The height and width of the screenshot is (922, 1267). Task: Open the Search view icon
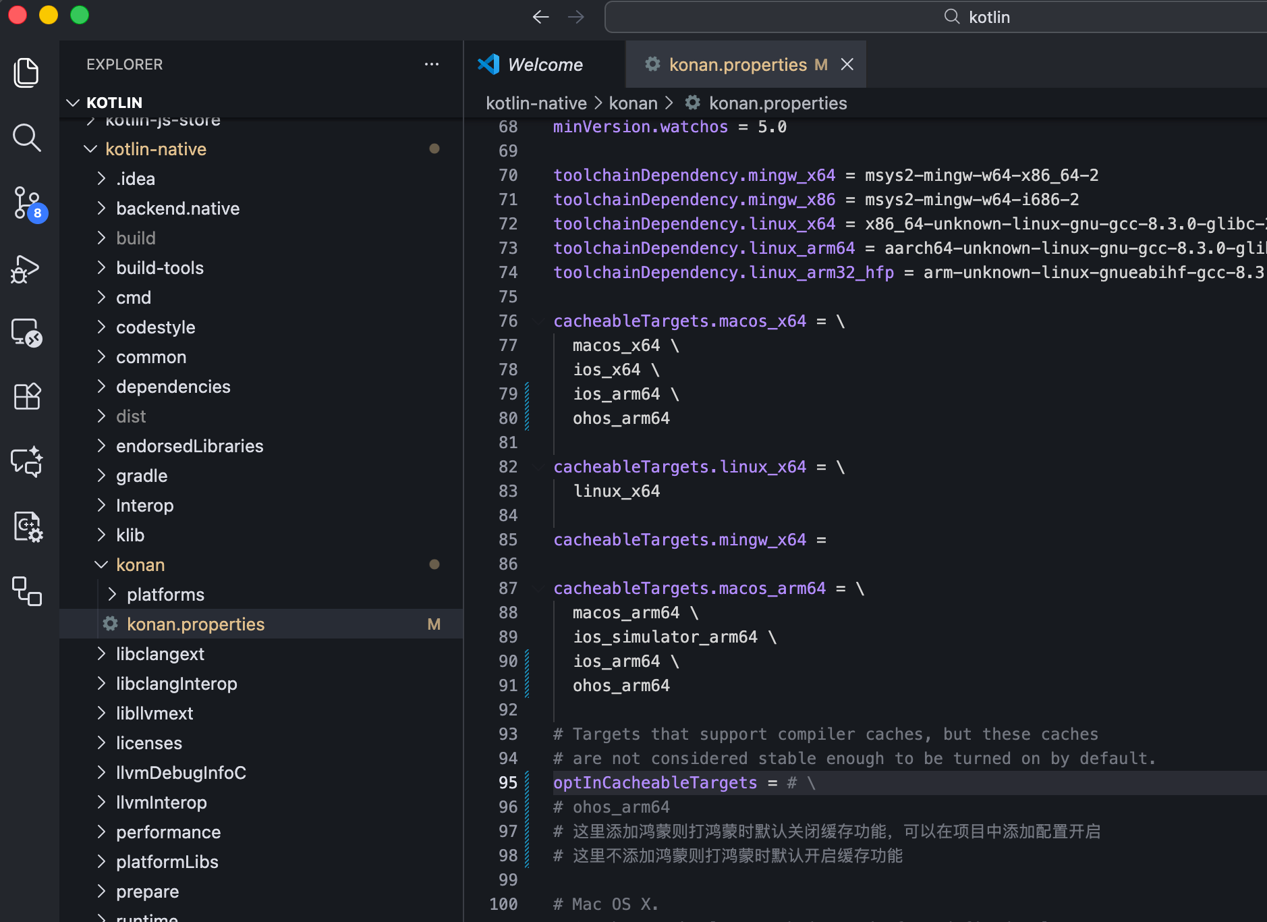(26, 138)
